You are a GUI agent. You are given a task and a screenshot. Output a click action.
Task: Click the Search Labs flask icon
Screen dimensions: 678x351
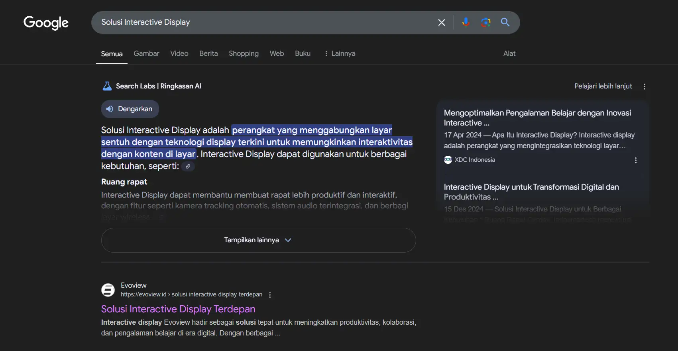[x=107, y=86]
